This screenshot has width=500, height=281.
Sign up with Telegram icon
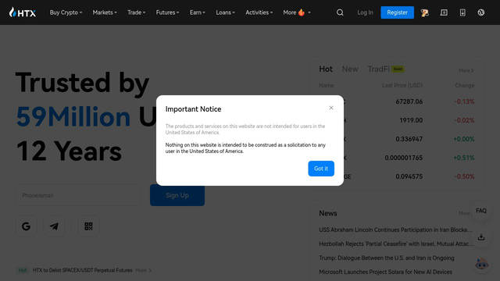(54, 226)
